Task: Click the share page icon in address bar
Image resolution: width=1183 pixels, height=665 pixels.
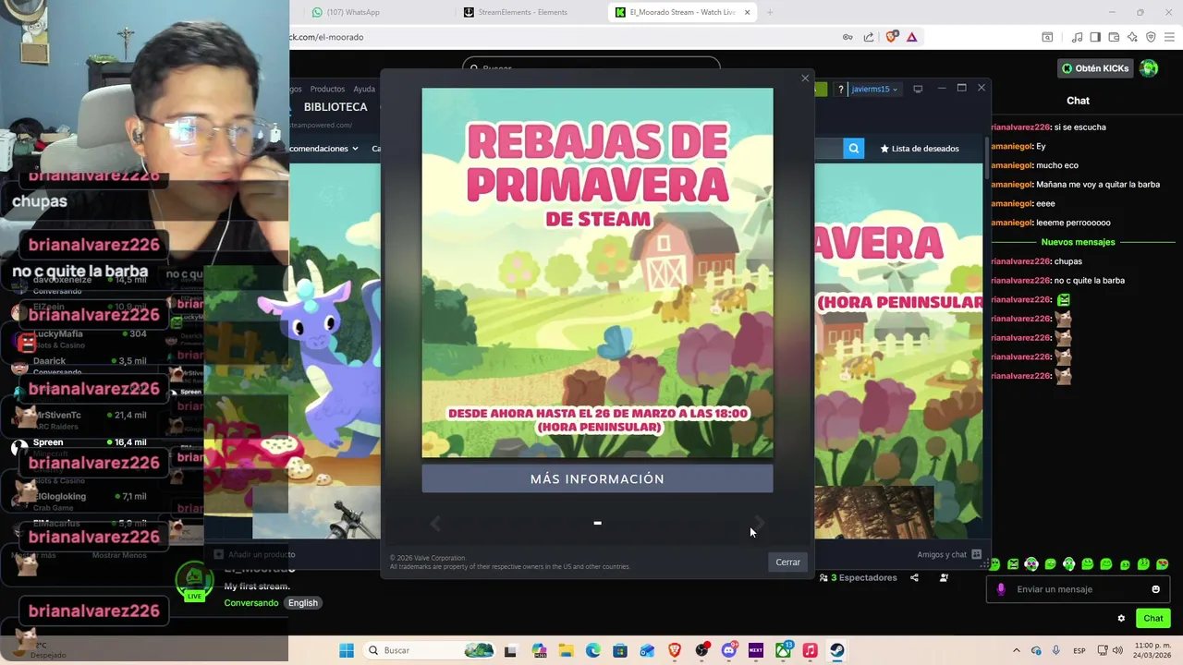Action: 869,37
